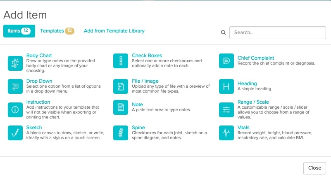Image resolution: width=331 pixels, height=179 pixels.
Task: Click the Sketch title link
Action: 34,128
